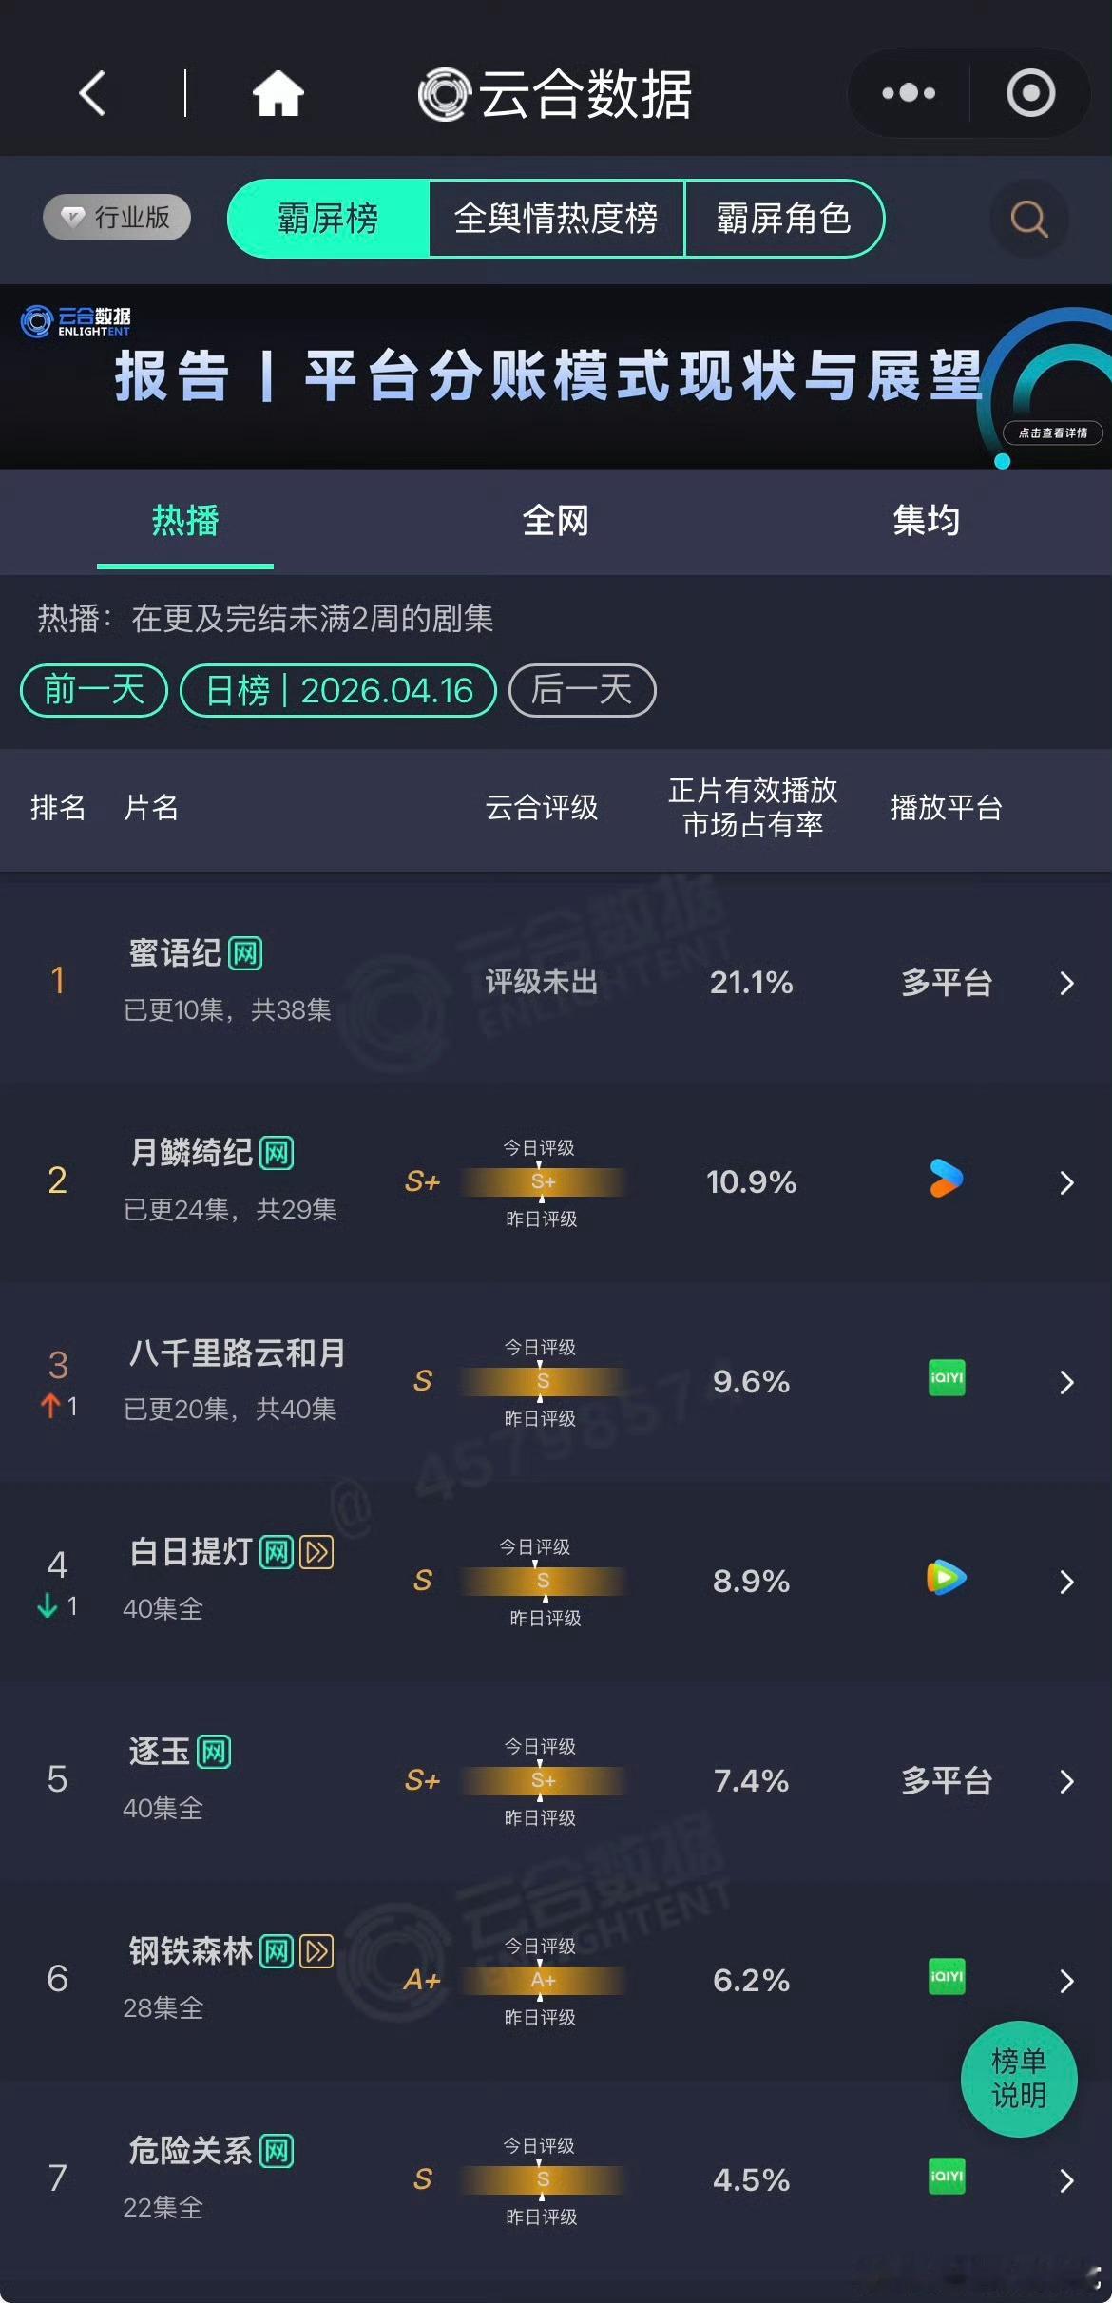
Task: Tap the S+ rating bar of 月鳞绮纪
Action: (x=543, y=1180)
